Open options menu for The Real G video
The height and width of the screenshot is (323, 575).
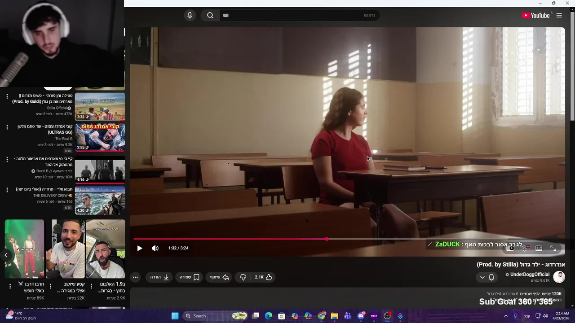[7, 127]
